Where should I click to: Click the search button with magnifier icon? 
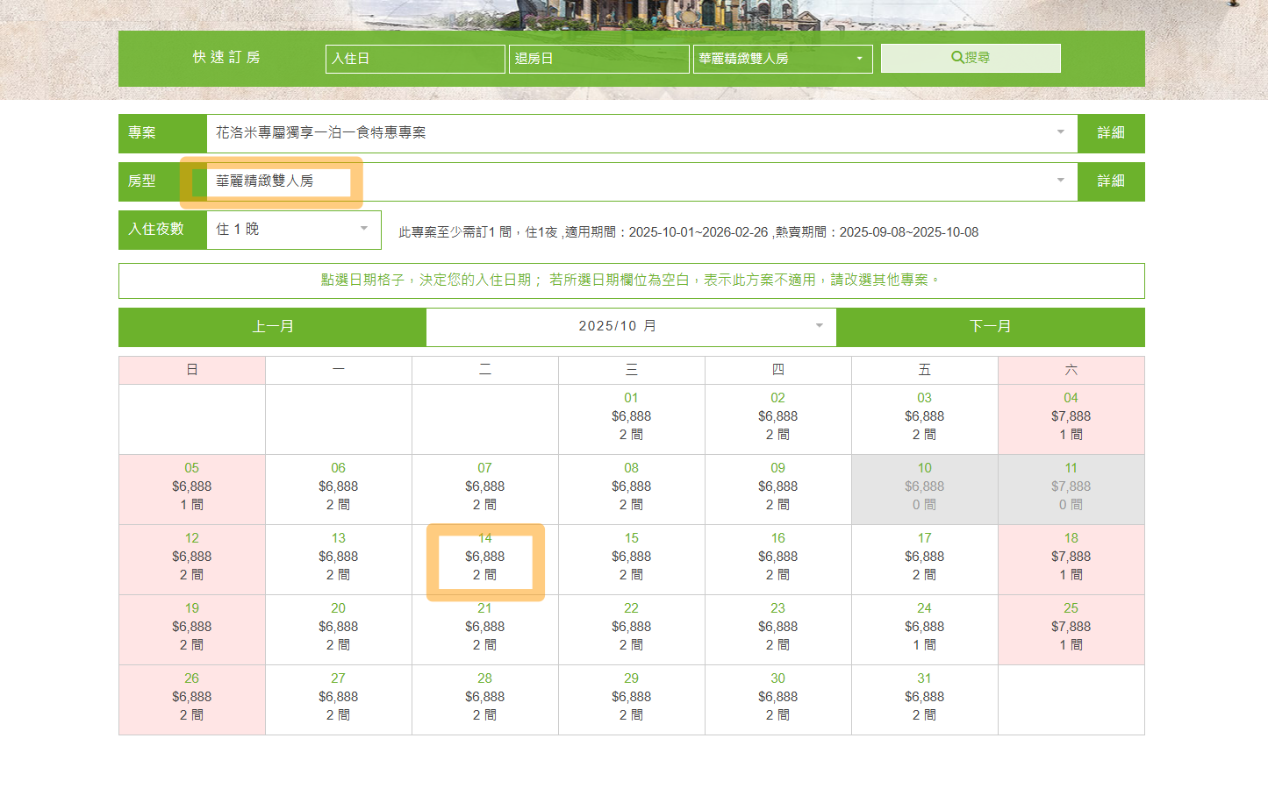(970, 58)
